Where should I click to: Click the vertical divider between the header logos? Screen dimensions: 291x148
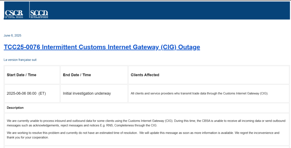tap(29, 10)
